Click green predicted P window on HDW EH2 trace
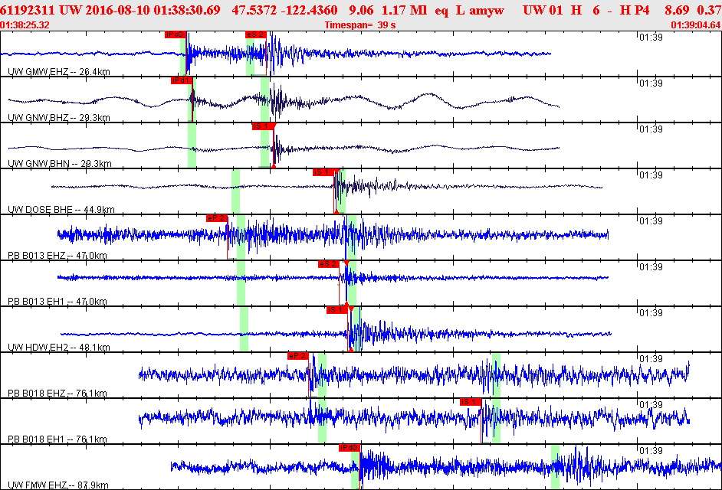The height and width of the screenshot is (490, 722). point(244,329)
